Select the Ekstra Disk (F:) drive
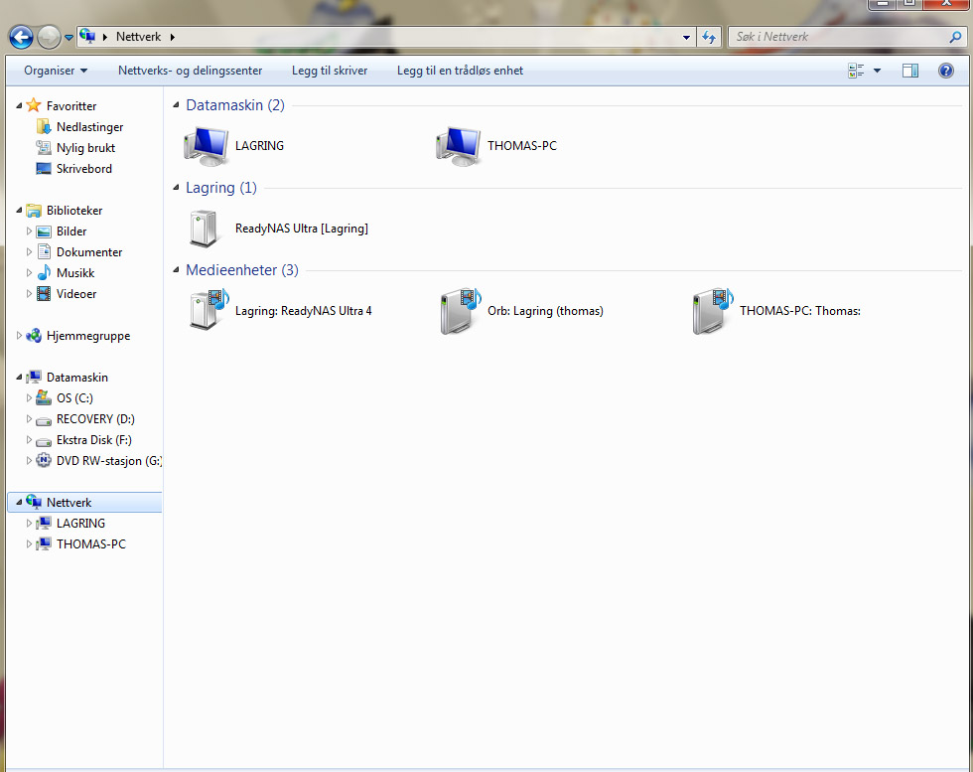The width and height of the screenshot is (973, 772). (93, 440)
